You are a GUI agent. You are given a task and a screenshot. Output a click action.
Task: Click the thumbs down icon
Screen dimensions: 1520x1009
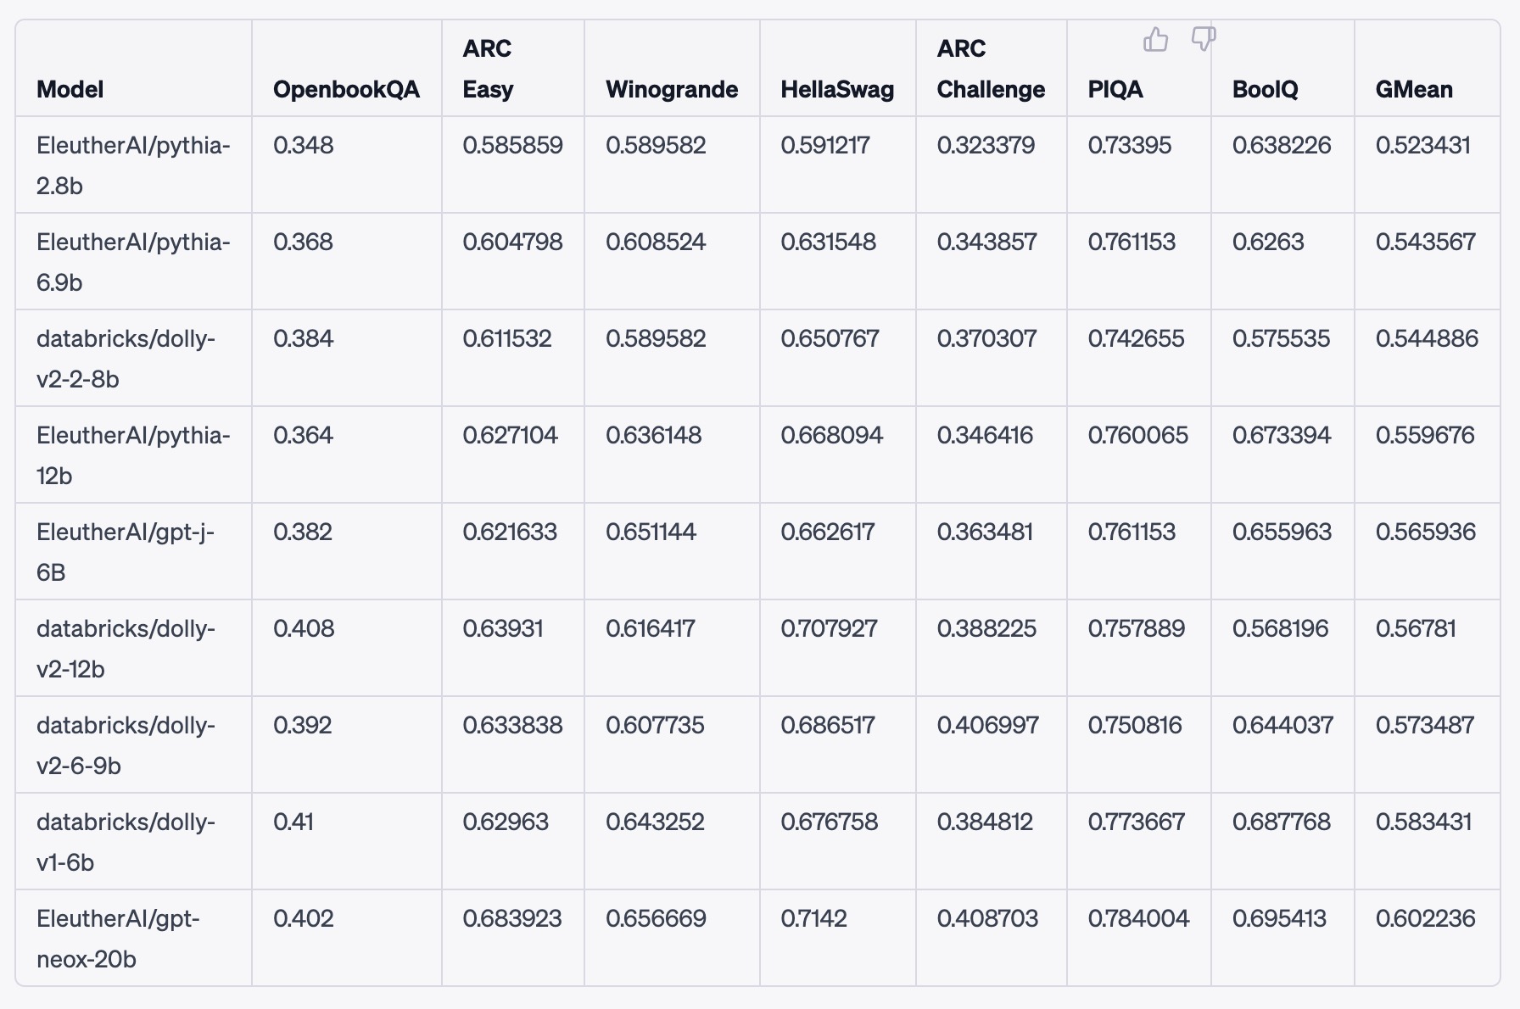(1204, 38)
